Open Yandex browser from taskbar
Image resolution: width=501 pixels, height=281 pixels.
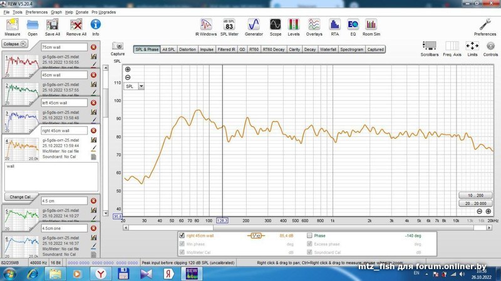101,273
